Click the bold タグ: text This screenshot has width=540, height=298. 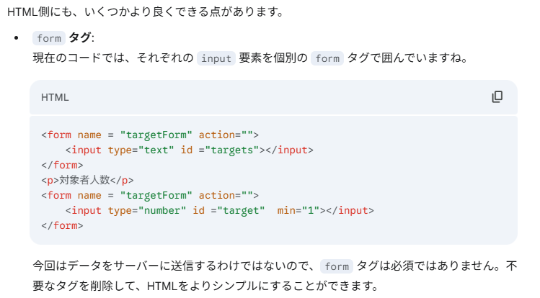point(81,38)
